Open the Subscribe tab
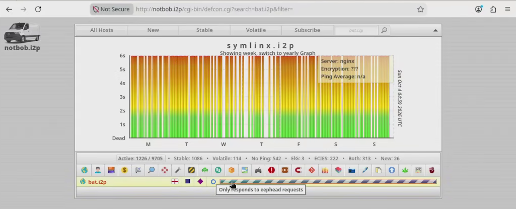Image resolution: width=516 pixels, height=209 pixels. point(307,30)
